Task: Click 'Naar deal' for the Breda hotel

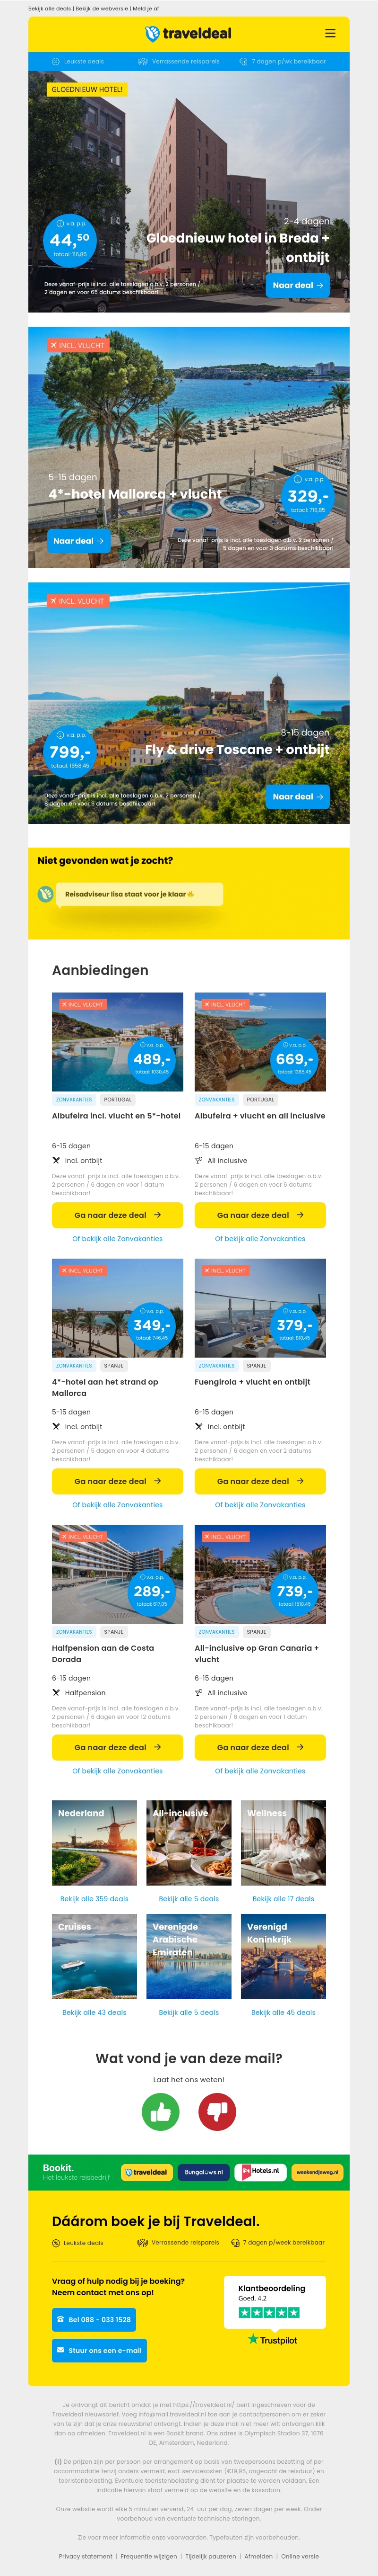Action: [297, 285]
